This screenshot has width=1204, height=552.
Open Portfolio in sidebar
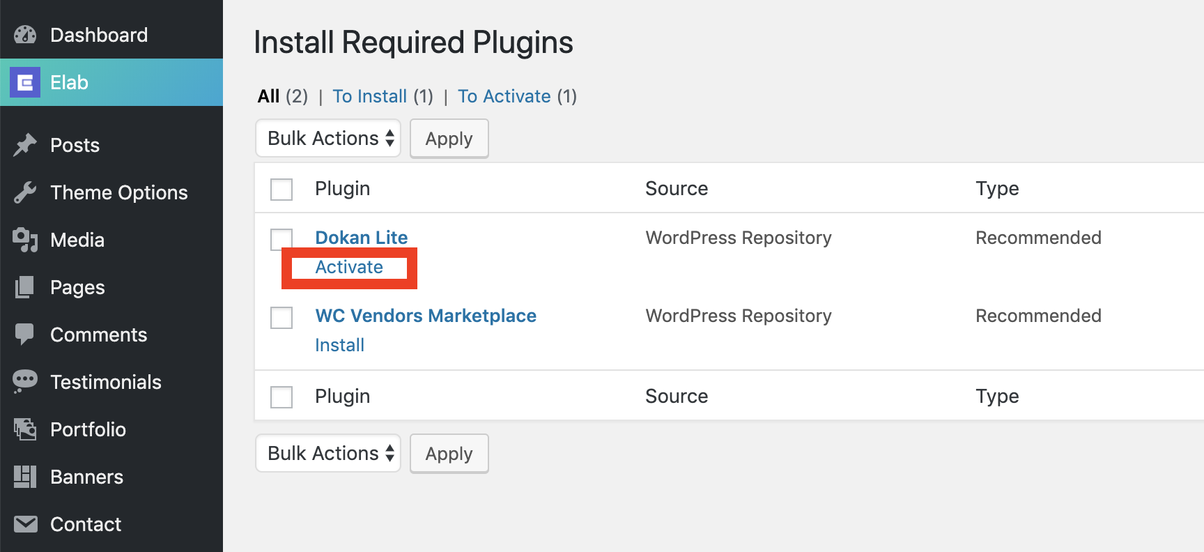pos(111,429)
